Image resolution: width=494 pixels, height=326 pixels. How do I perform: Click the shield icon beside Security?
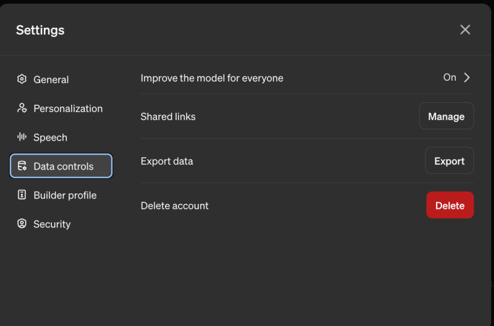point(22,224)
